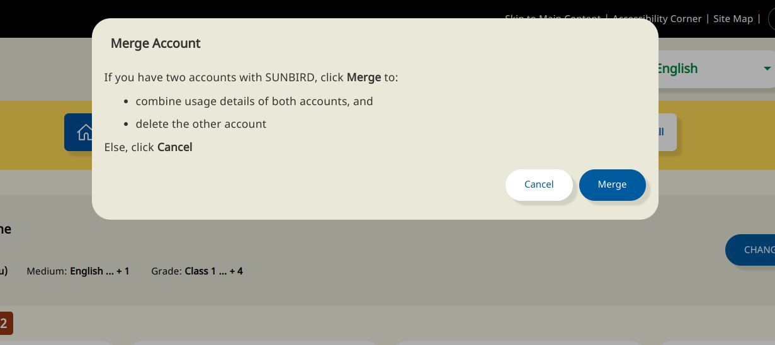Click the language dropdown arrow
This screenshot has width=775, height=345.
tap(767, 69)
